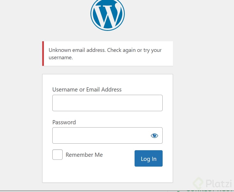Click the Remember Me label text

(x=84, y=155)
